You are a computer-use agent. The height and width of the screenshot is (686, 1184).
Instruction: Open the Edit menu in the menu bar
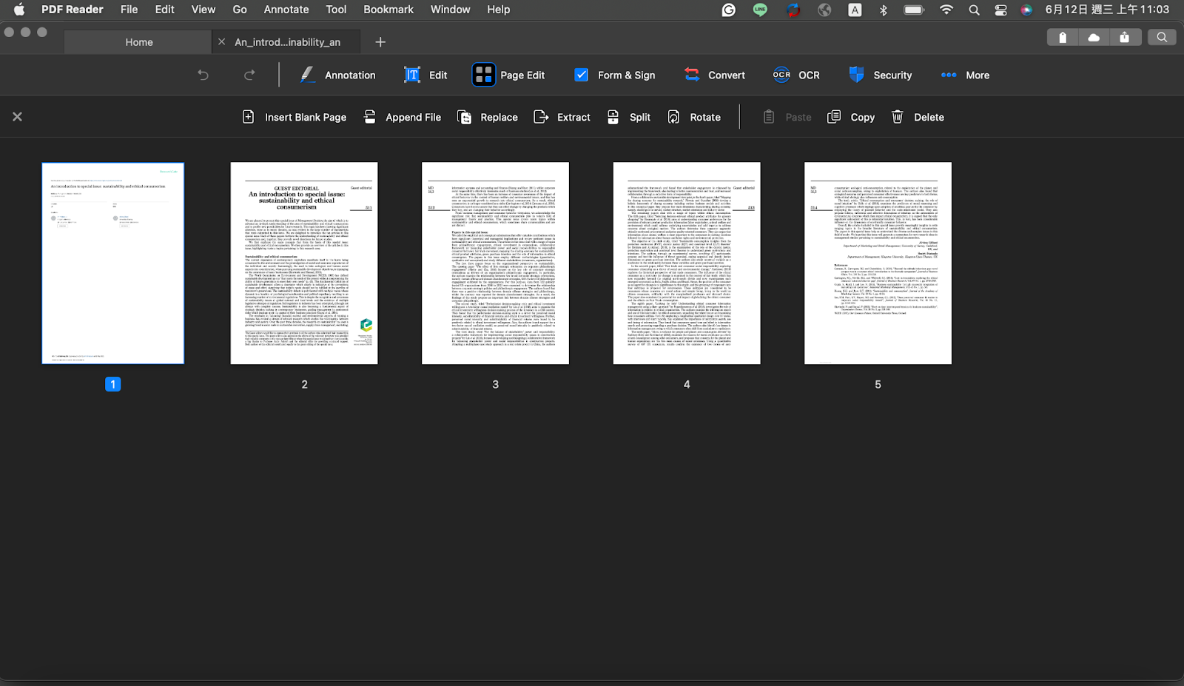point(164,10)
